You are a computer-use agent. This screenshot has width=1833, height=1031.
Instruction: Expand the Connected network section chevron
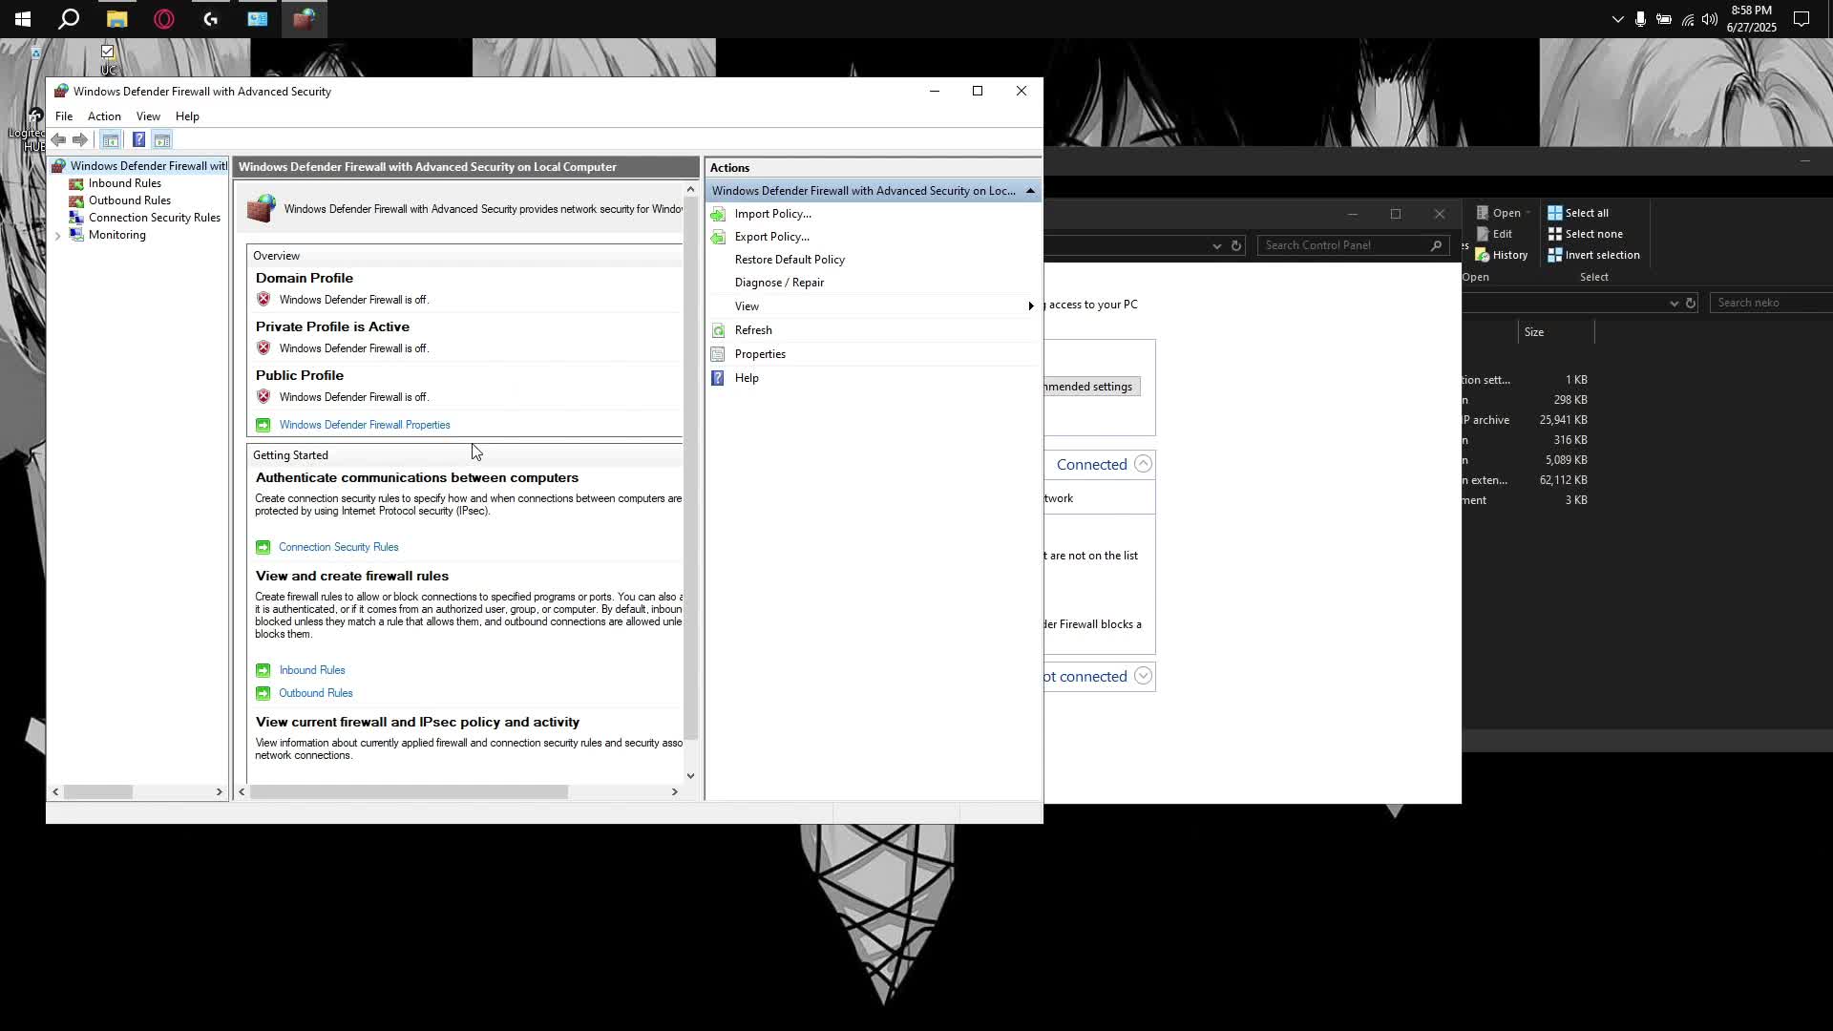click(x=1143, y=464)
